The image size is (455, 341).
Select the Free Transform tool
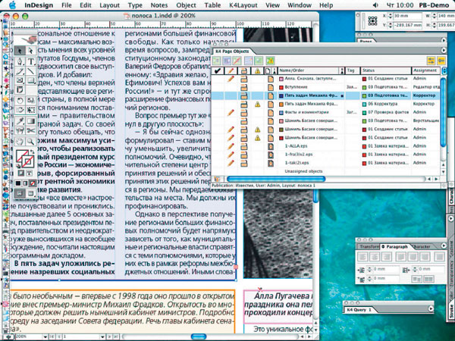click(31, 110)
